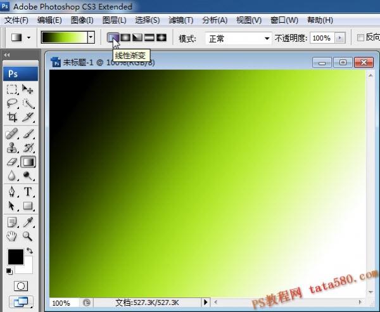Select the Blur tool
The width and height of the screenshot is (380, 312).
coord(11,176)
